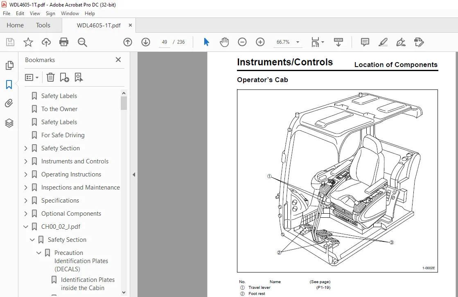Collapse Precaution Identification Plates bookmark
Image resolution: width=458 pixels, height=297 pixels.
click(x=39, y=253)
